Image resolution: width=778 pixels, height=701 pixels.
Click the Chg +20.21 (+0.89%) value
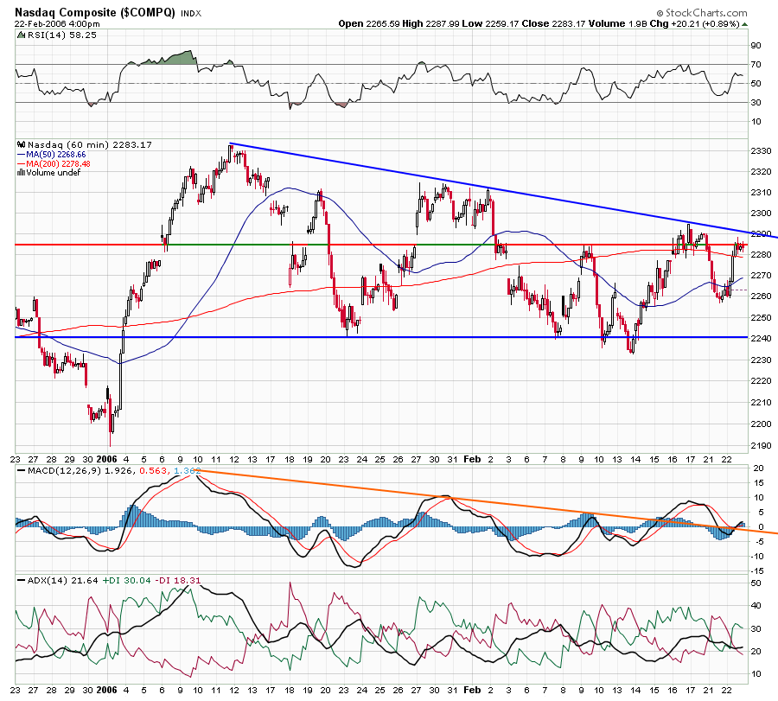click(x=695, y=24)
